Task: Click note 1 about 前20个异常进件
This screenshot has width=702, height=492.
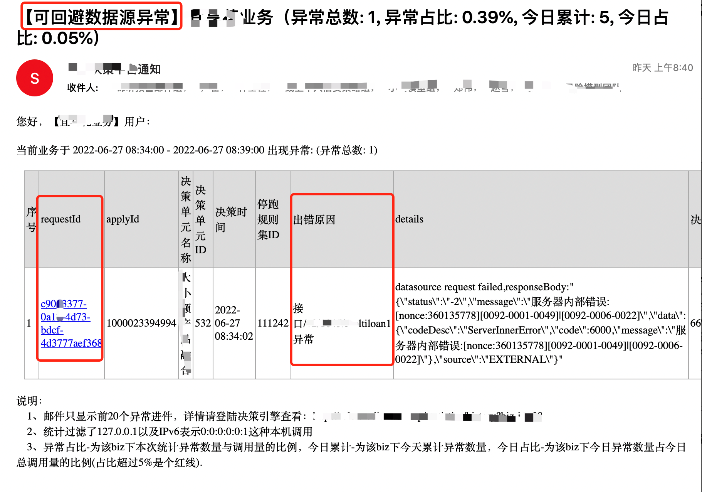Action: click(x=284, y=416)
